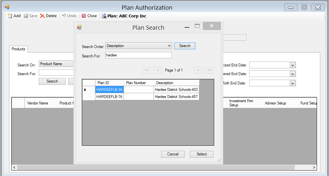Click the Description column header in Plan Search
The height and width of the screenshot is (176, 329).
[176, 83]
